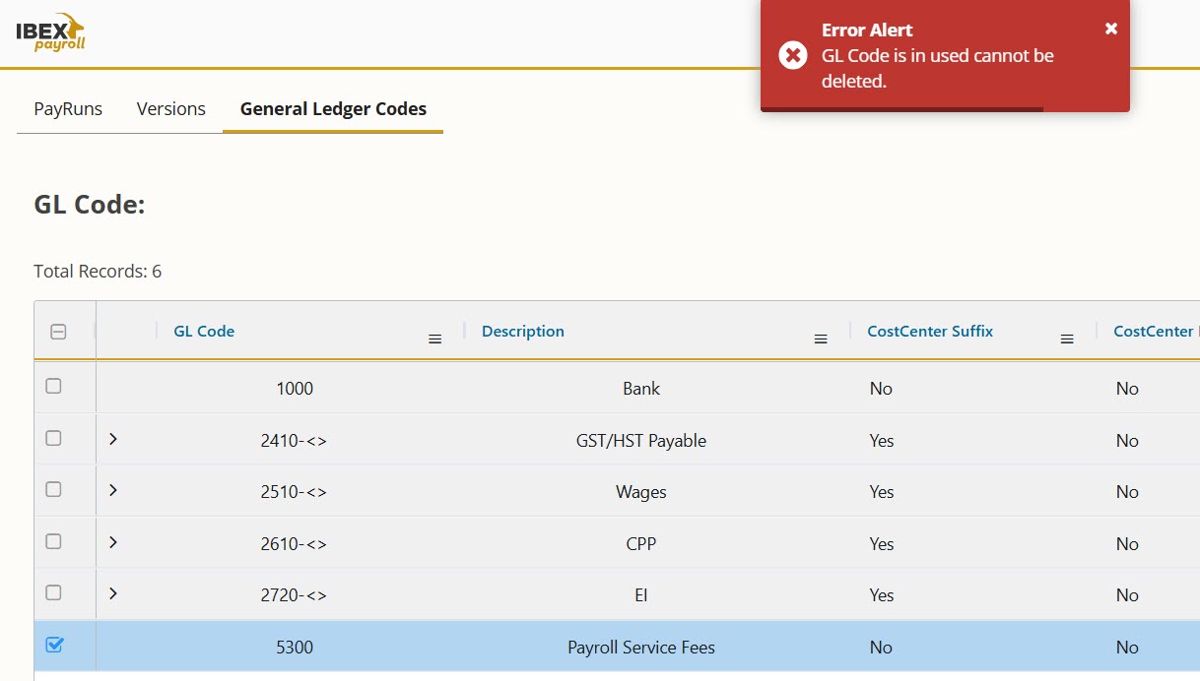Image resolution: width=1200 pixels, height=681 pixels.
Task: Click GL code 5300
Action: 295,648
